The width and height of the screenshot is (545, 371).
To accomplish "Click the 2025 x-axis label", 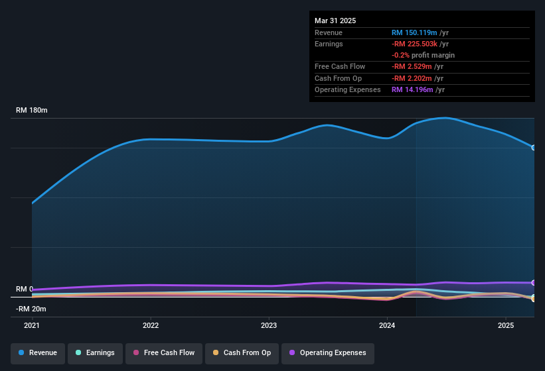I will [x=506, y=325].
